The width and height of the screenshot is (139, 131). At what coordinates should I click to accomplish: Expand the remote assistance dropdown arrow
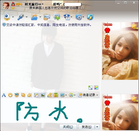tap(83, 17)
